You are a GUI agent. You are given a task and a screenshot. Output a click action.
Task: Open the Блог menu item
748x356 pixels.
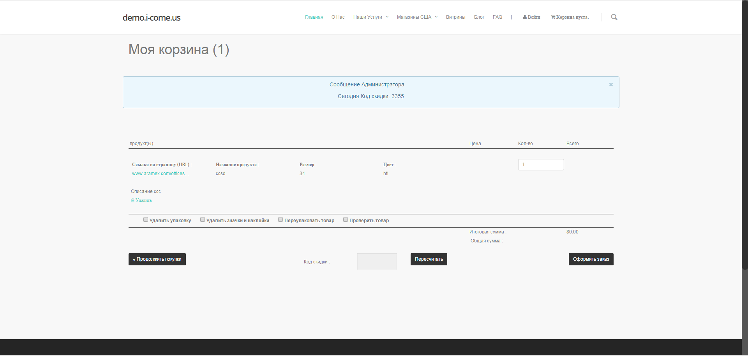(x=479, y=17)
